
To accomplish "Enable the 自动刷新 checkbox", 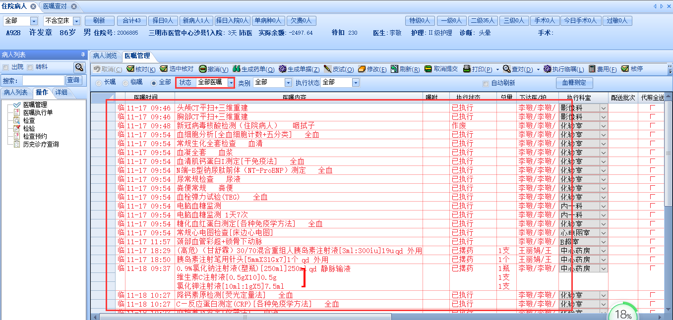I will [x=486, y=83].
